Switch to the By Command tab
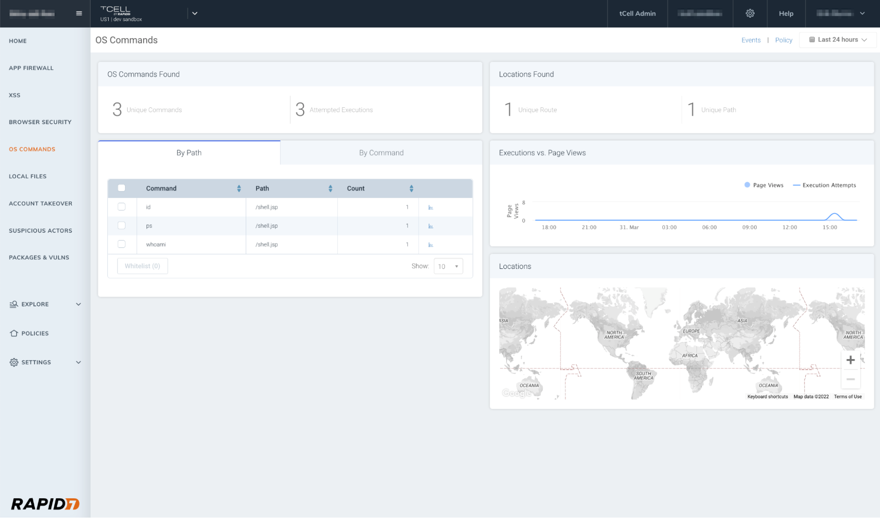 pyautogui.click(x=381, y=153)
